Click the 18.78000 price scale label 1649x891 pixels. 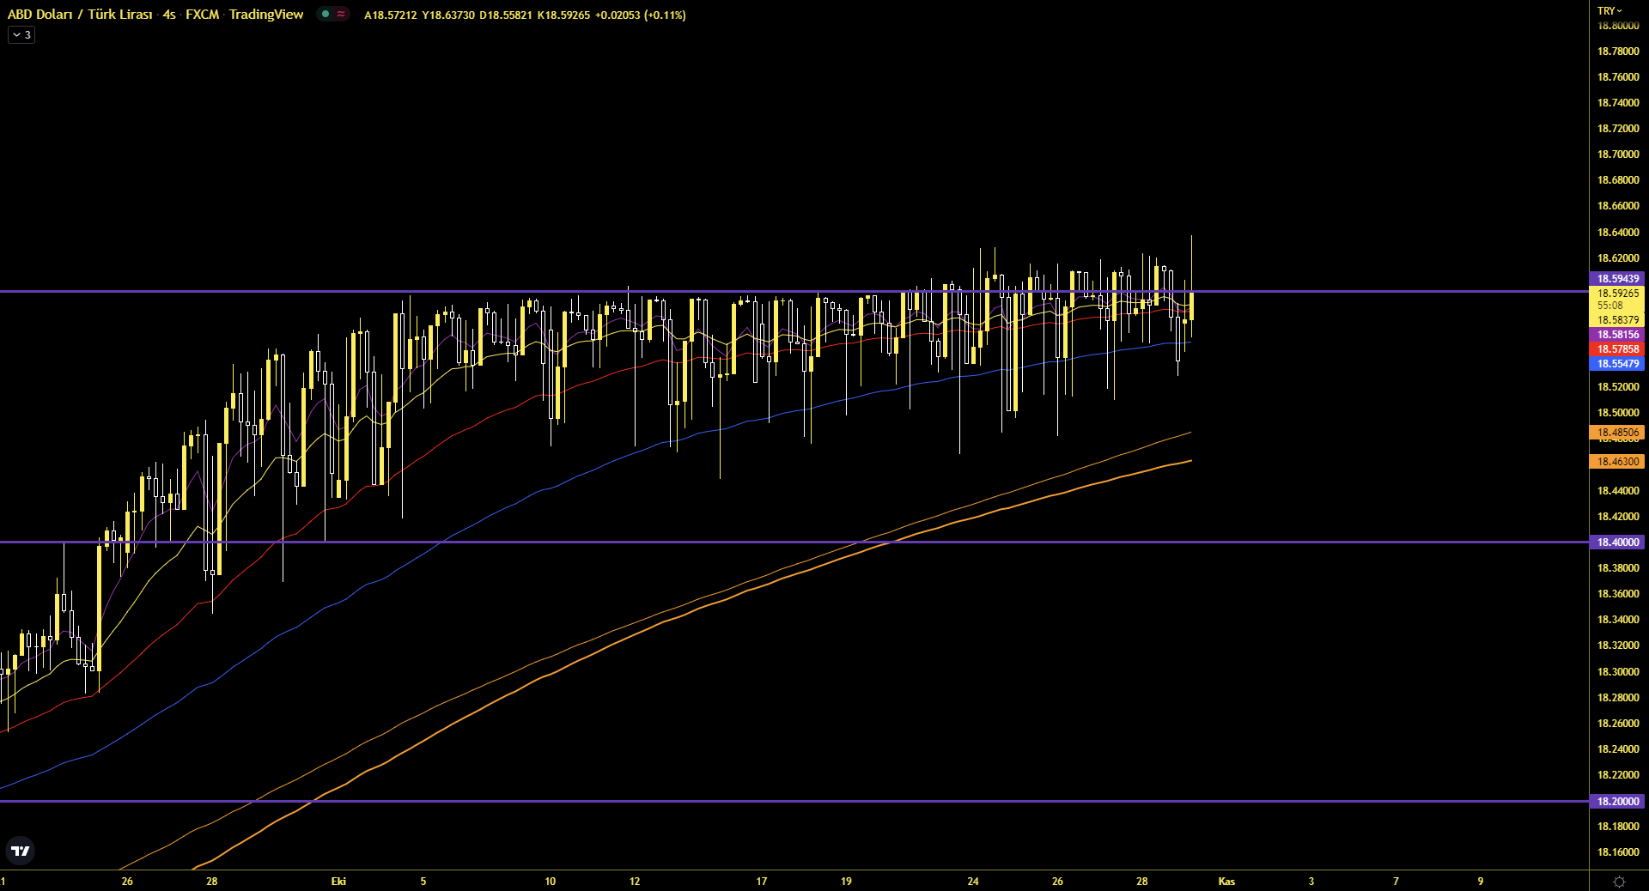pos(1618,52)
